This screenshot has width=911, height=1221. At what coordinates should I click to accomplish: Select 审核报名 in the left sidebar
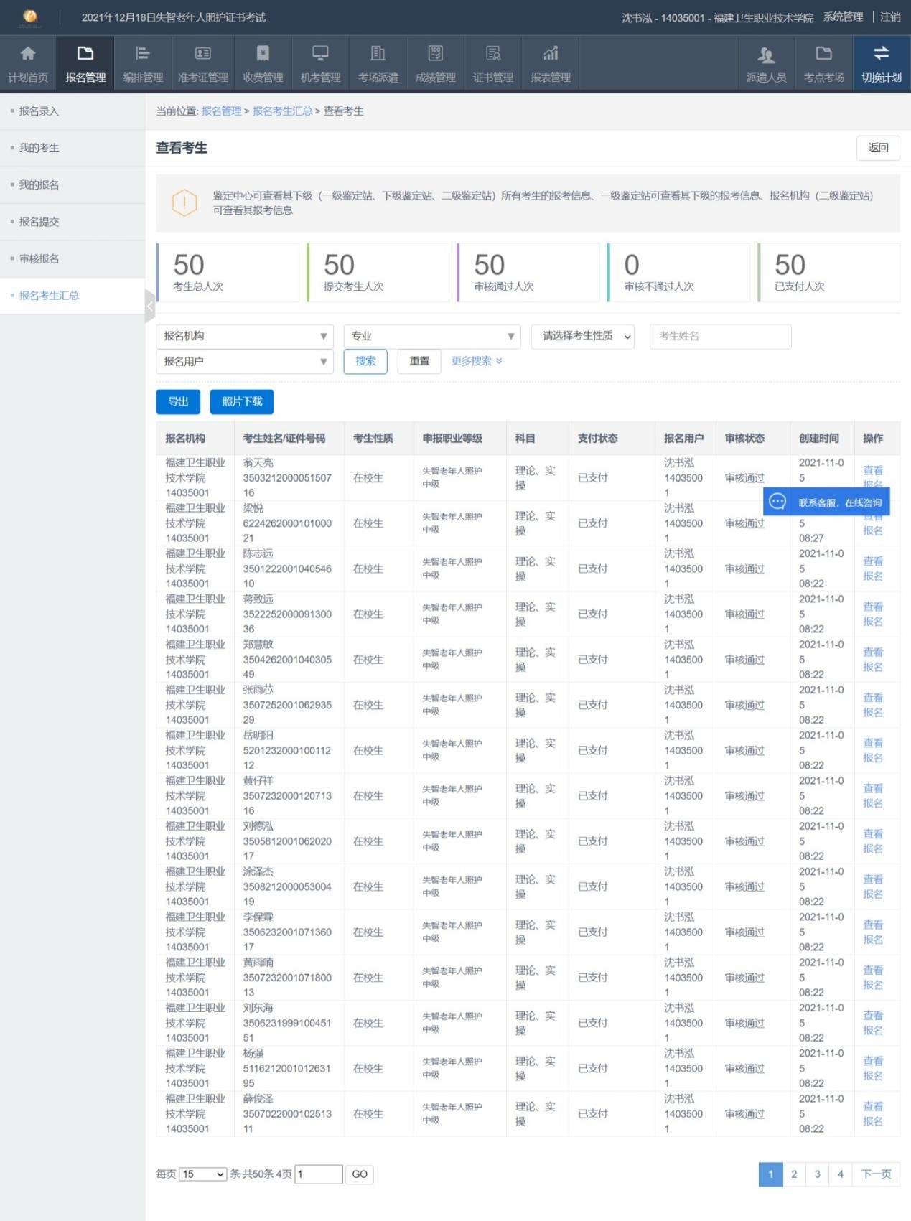(39, 258)
